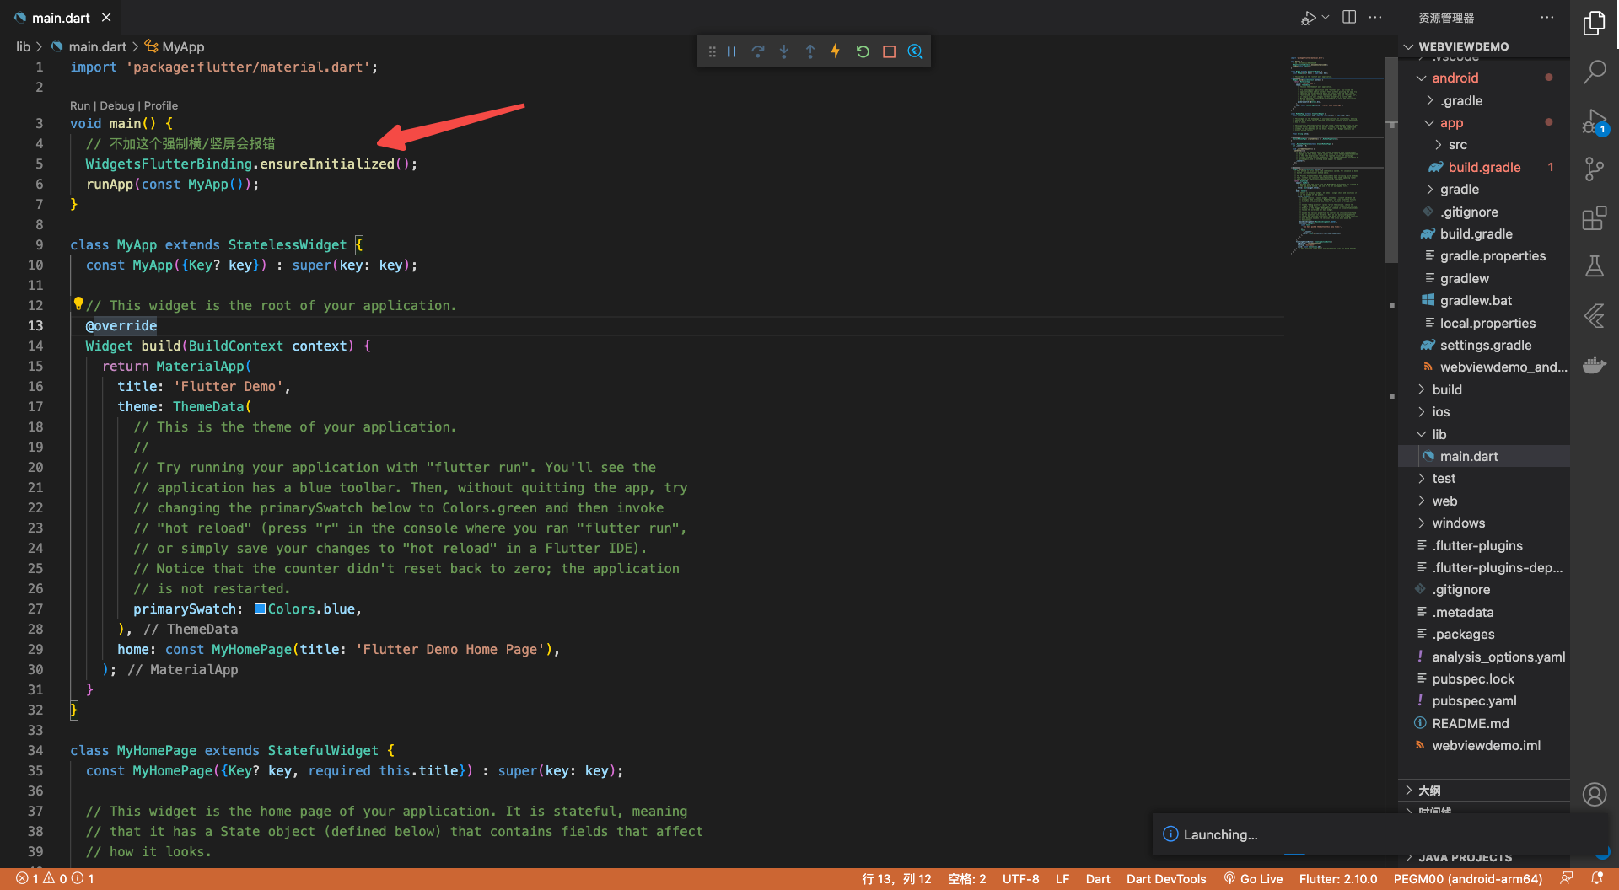The height and width of the screenshot is (890, 1619).
Task: Click the Run code lens above main
Action: (79, 105)
